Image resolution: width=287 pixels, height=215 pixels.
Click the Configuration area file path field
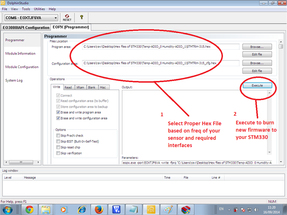pyautogui.click(x=161, y=63)
